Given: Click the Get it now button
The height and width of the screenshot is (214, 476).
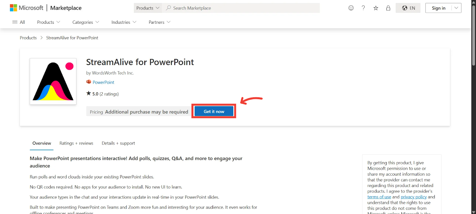Looking at the screenshot, I should tap(214, 111).
